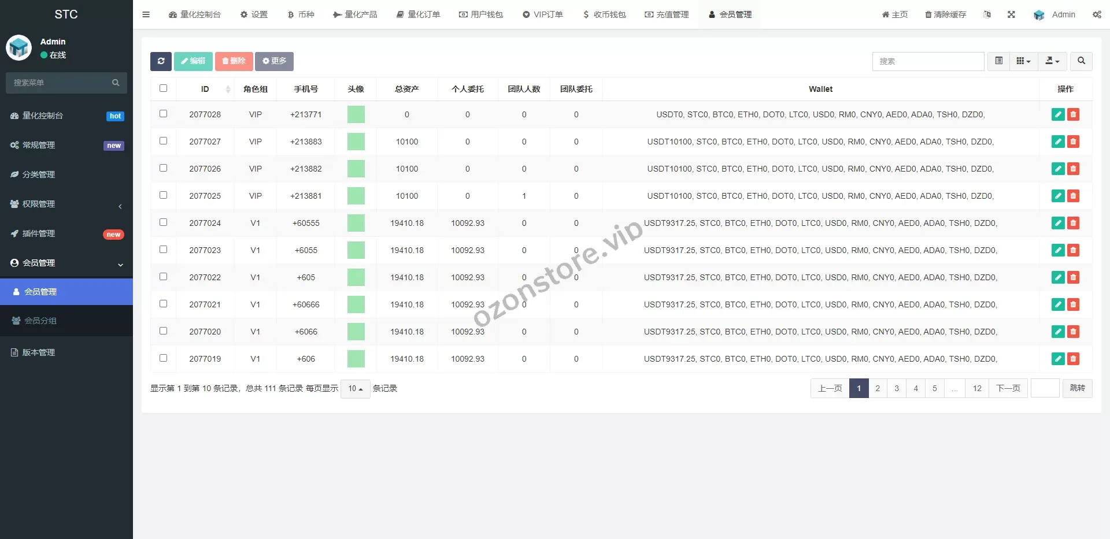1110x539 pixels.
Task: Check the row checkbox for member 2077019
Action: [164, 358]
